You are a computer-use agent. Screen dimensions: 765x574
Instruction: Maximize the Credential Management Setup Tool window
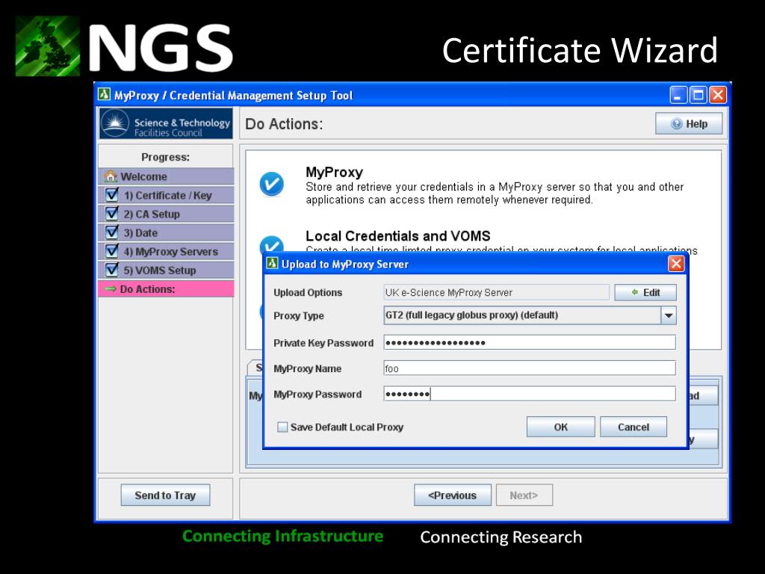698,95
